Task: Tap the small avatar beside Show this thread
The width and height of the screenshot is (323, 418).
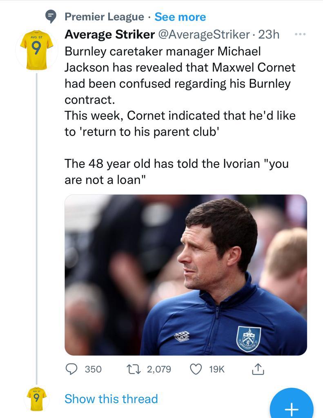Action: (37, 398)
